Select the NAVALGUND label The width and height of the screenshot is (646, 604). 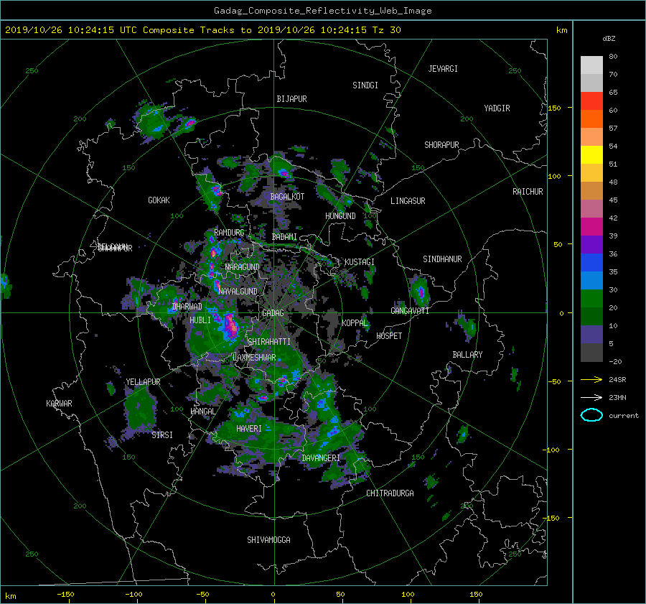tap(238, 292)
